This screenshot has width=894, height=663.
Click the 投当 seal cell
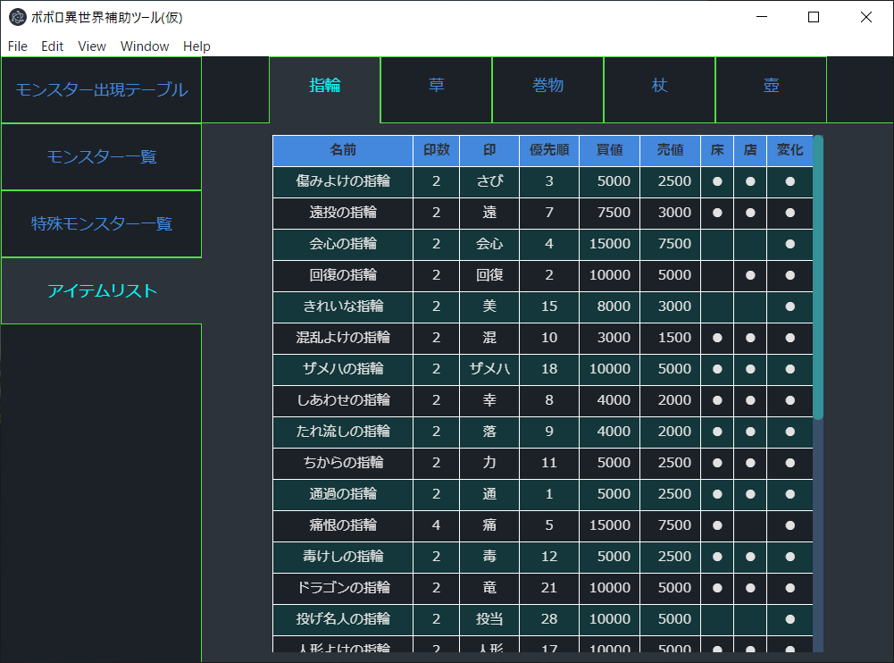pos(489,619)
